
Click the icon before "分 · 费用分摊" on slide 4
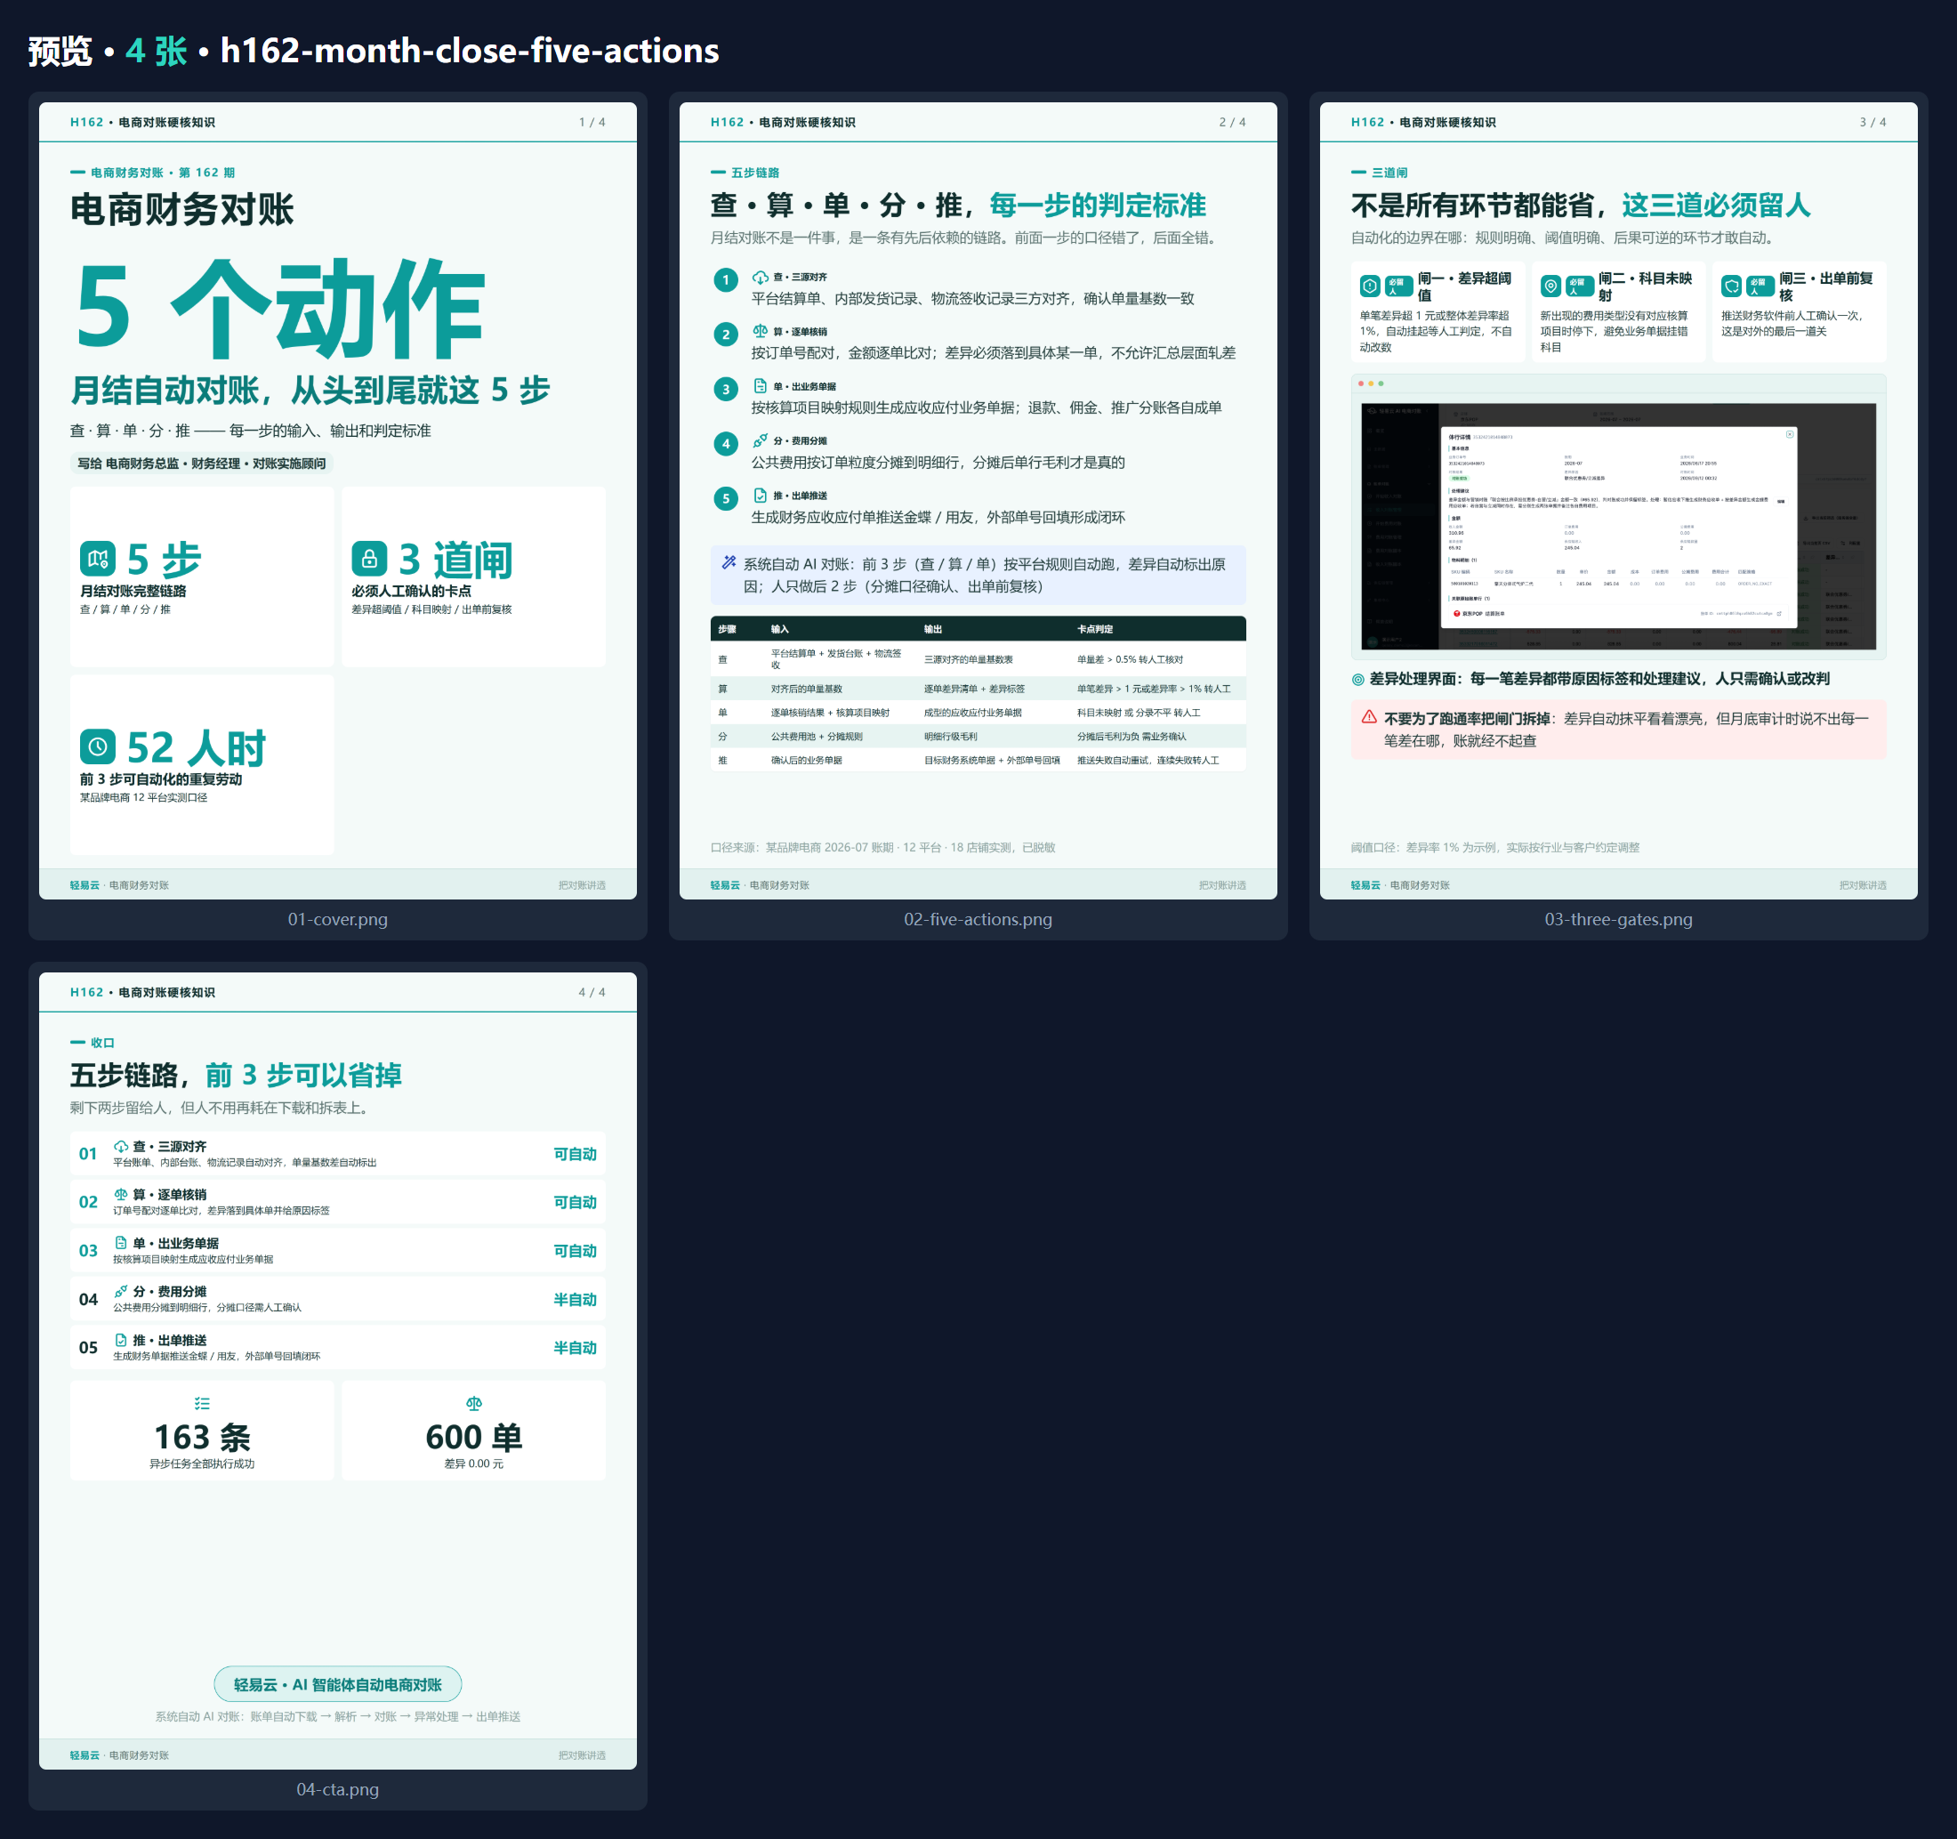point(120,1292)
